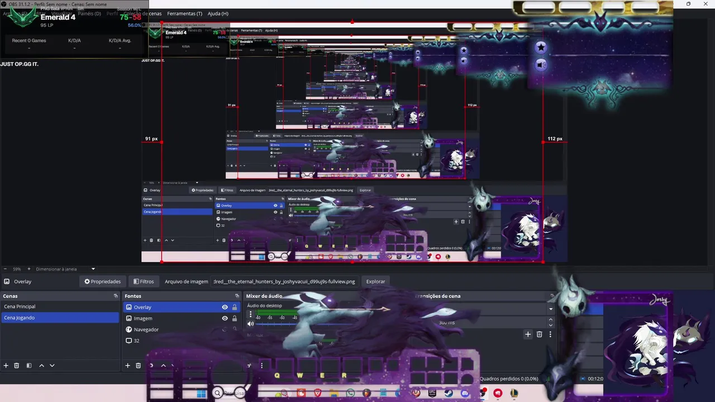The image size is (715, 402).
Task: Mute Áudio do desktop speaker
Action: pyautogui.click(x=250, y=324)
